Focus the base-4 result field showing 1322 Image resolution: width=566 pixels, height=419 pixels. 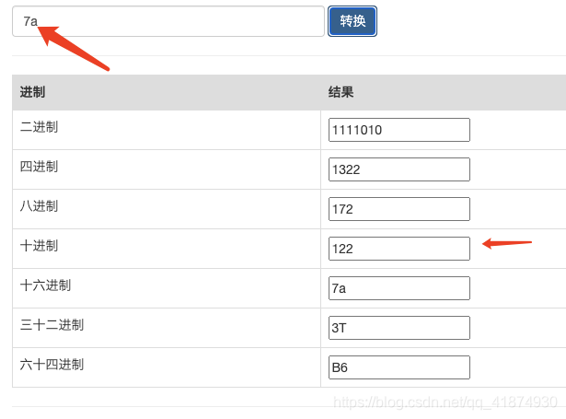click(x=399, y=169)
